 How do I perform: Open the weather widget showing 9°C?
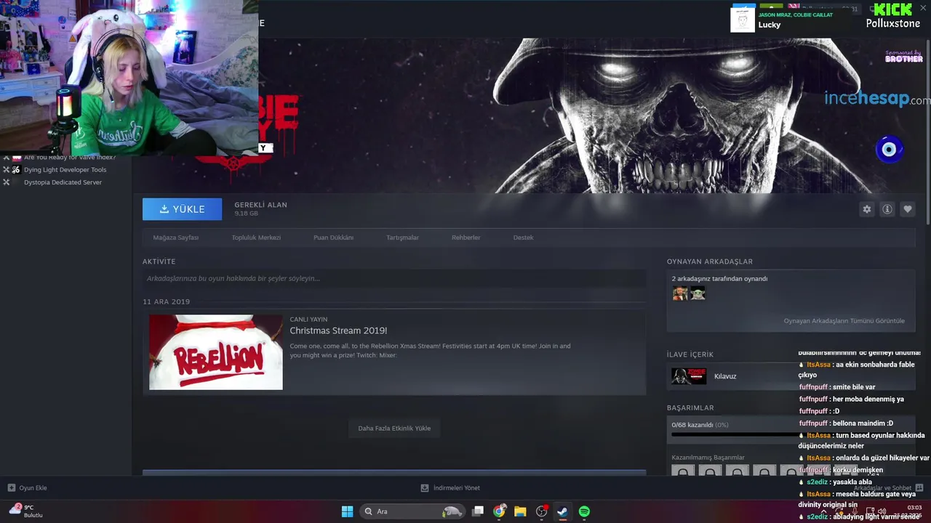(x=26, y=511)
